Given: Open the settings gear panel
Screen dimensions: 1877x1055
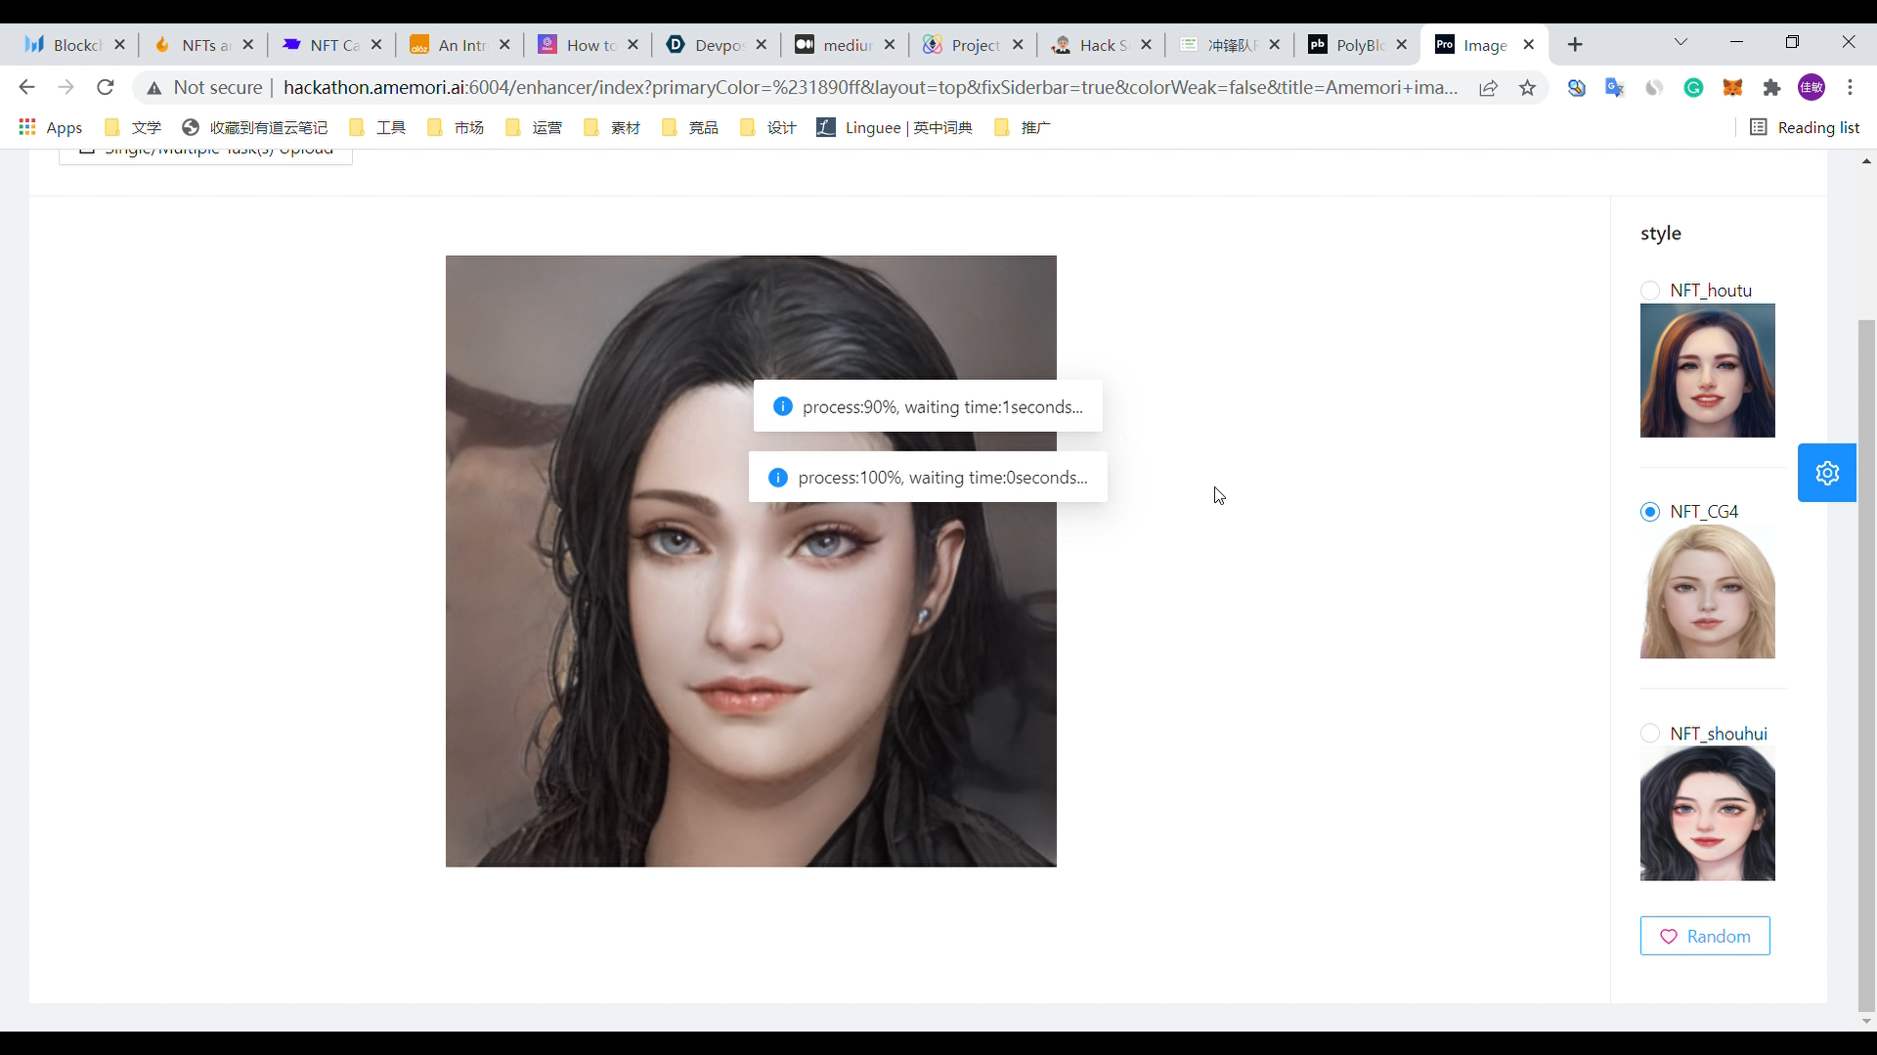Looking at the screenshot, I should pos(1829,472).
